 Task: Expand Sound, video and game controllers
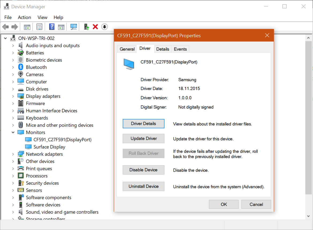pyautogui.click(x=13, y=212)
